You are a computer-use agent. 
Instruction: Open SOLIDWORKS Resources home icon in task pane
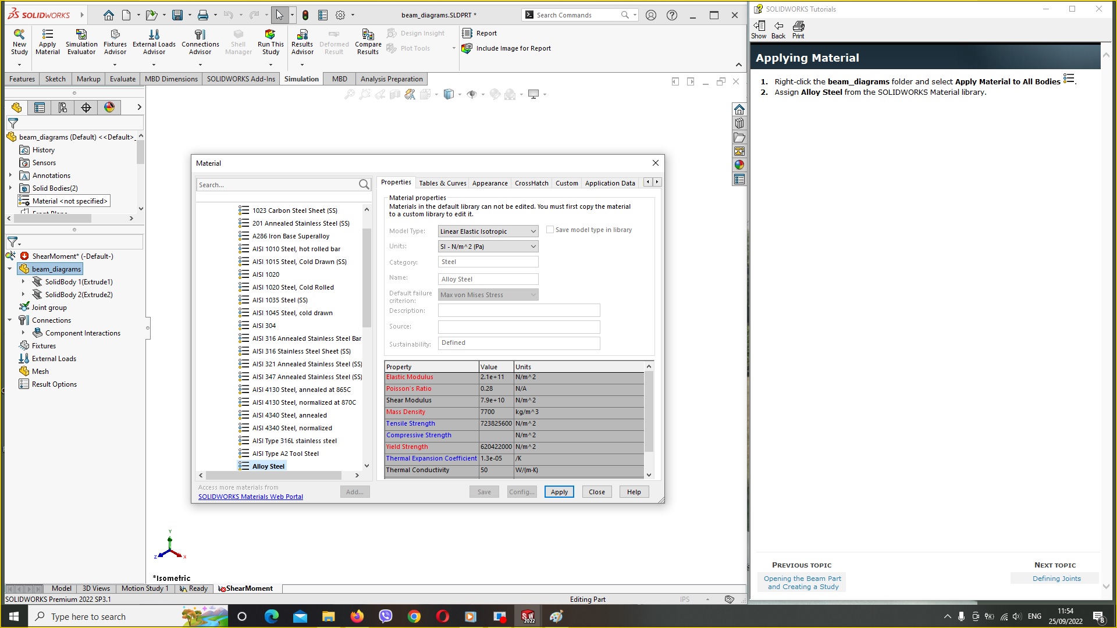coord(739,109)
